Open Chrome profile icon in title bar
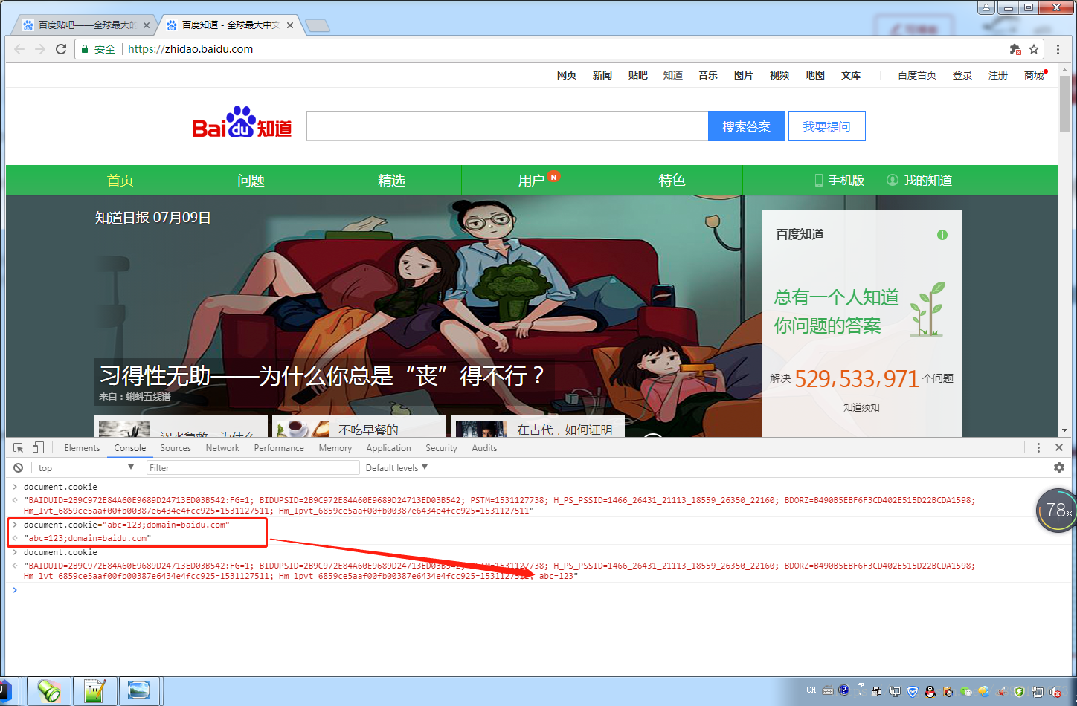The height and width of the screenshot is (706, 1077). (986, 7)
